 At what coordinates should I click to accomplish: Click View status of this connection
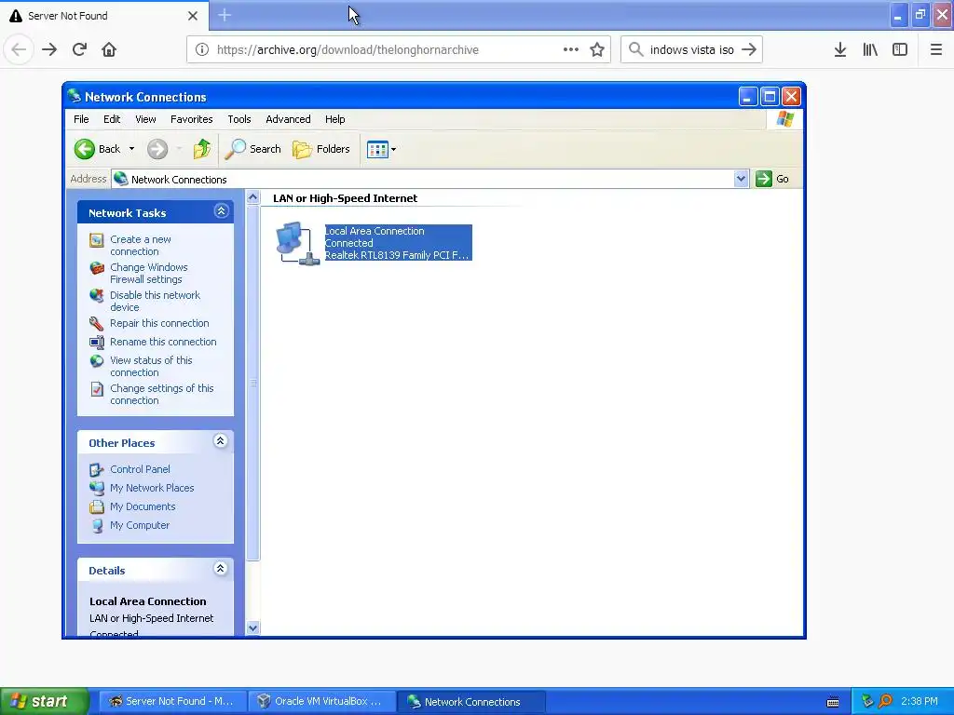(x=151, y=366)
